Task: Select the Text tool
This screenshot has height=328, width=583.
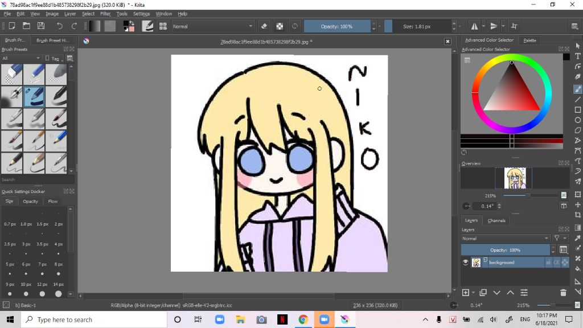Action: tap(577, 56)
